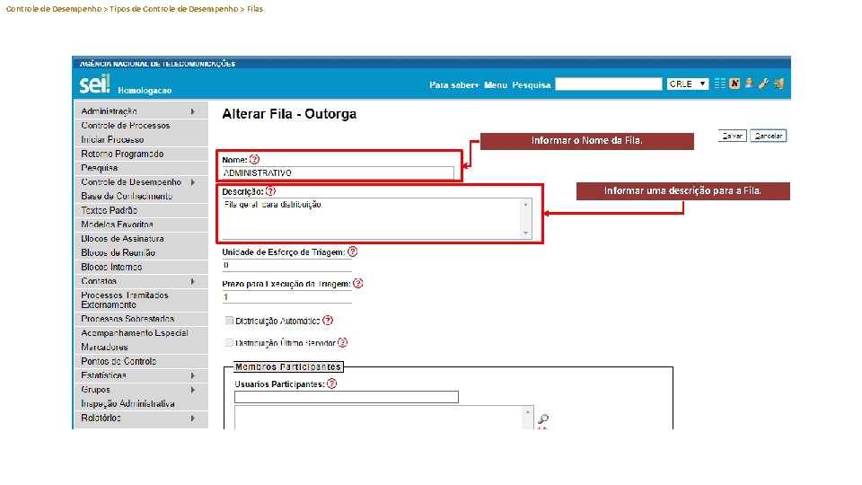Image resolution: width=862 pixels, height=485 pixels.
Task: Enable the Distribuição Último Servidor checkbox
Action: point(229,342)
